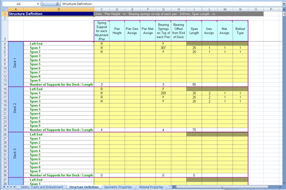Expand the formula bar
This screenshot has width=286, height=190.
coord(284,4)
